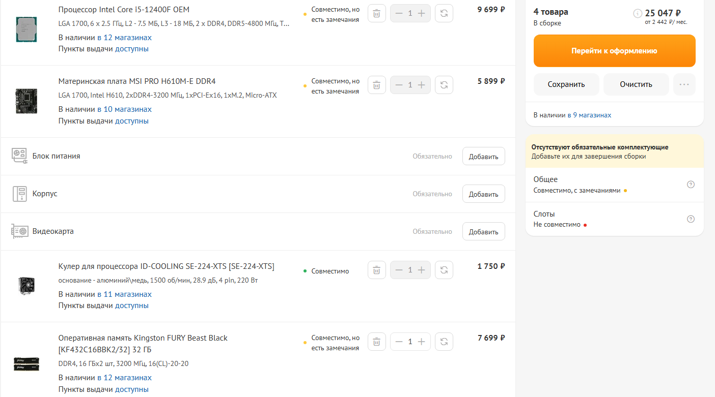
Task: Click the 25 047 ₽ total price
Action: click(x=663, y=13)
